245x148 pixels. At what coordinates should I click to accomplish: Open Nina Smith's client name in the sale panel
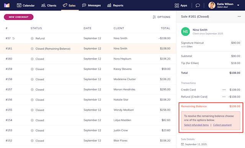(200, 30)
